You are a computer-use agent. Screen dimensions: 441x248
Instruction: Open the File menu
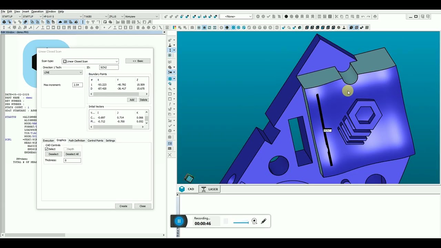tap(3, 11)
